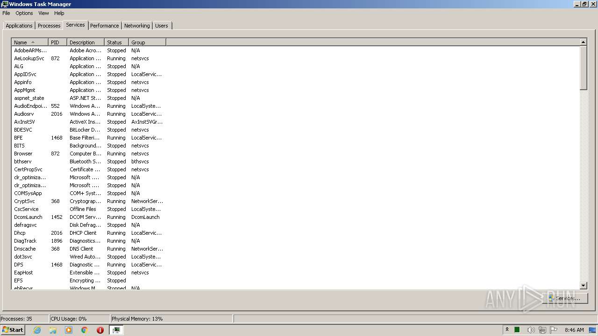Select the CscService service row

tap(89, 209)
